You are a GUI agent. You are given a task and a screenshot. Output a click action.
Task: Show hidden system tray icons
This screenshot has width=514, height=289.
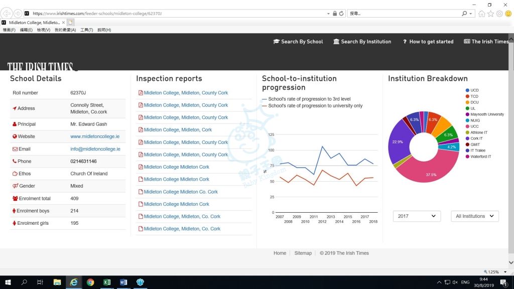pos(439,282)
